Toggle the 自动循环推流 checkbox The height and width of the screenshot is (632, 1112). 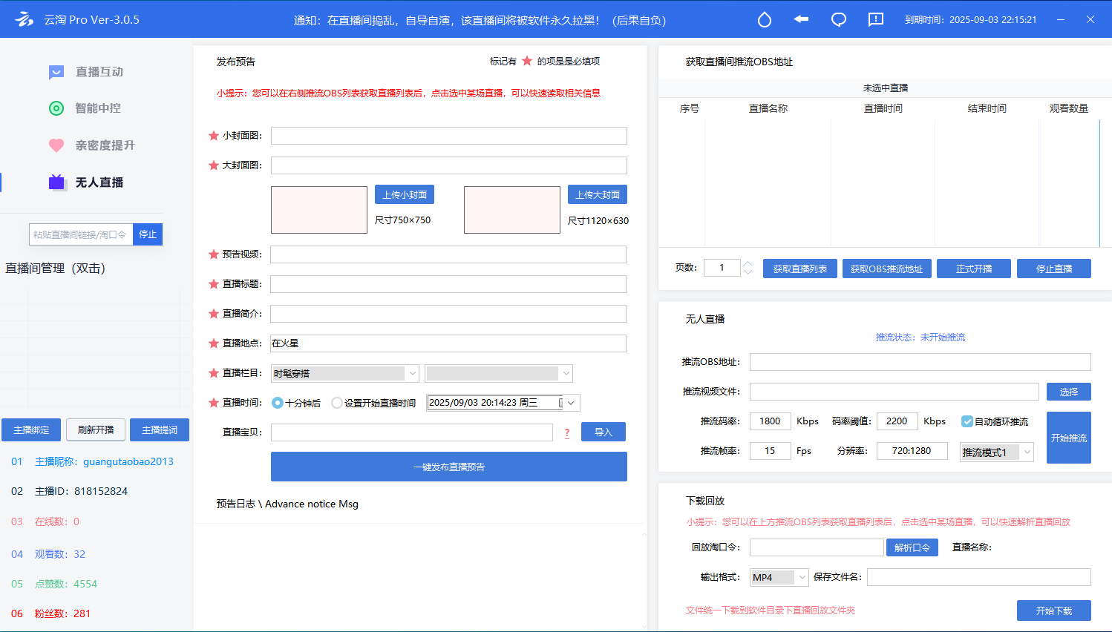point(967,421)
